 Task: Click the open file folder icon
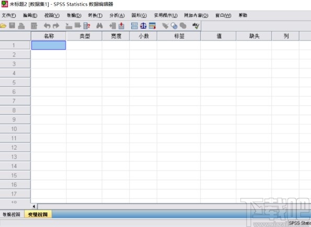(3, 26)
